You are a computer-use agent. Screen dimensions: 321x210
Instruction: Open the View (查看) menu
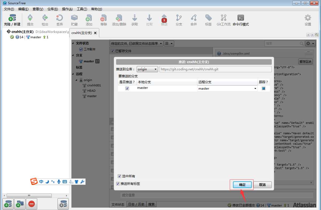(38, 9)
